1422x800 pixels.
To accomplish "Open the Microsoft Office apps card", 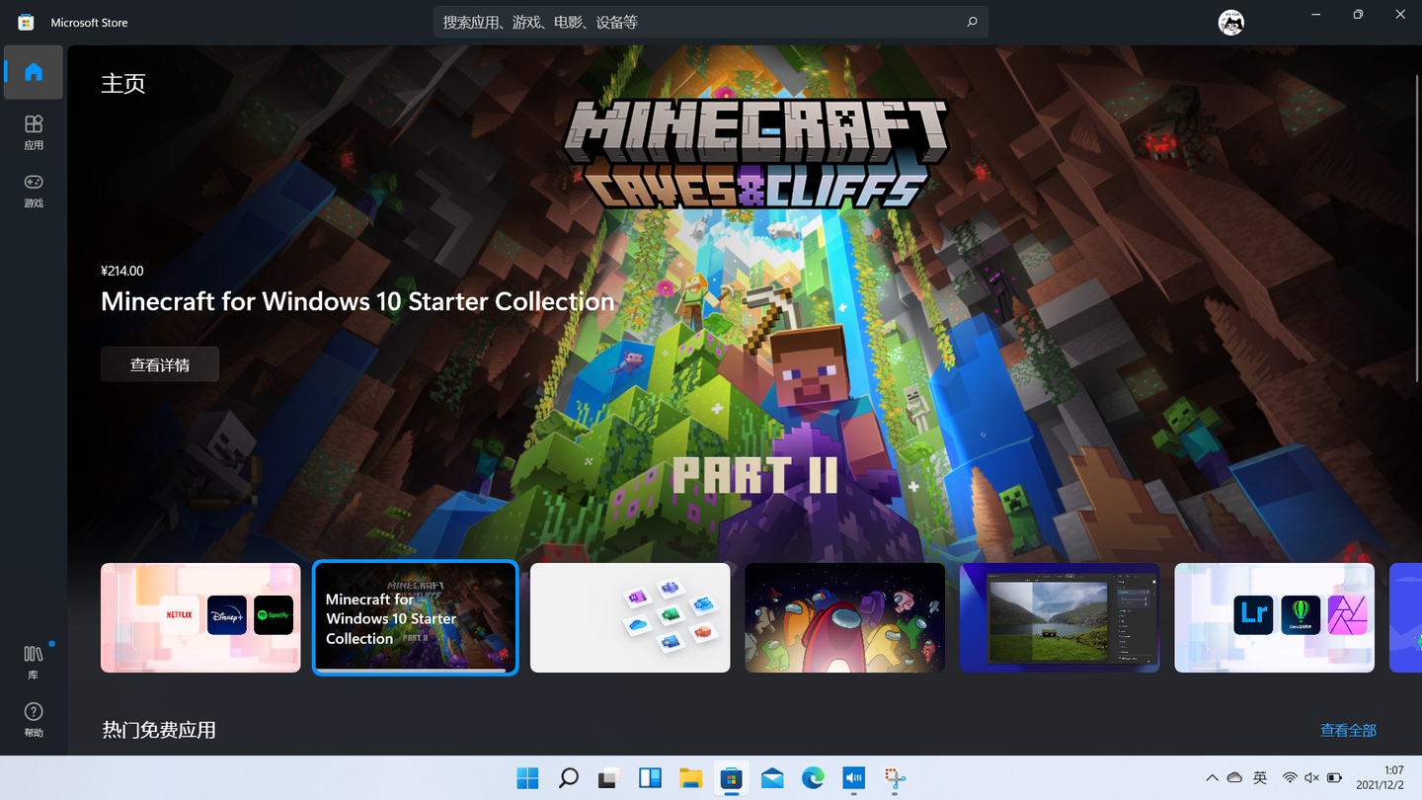I will 630,617.
